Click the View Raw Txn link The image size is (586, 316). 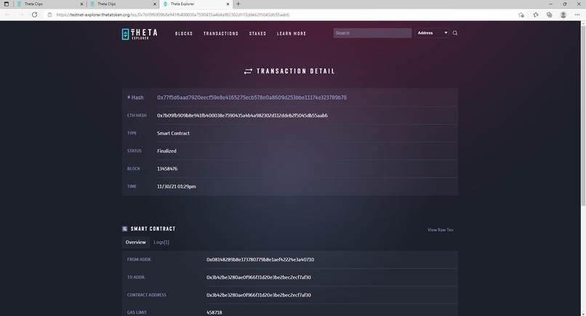pyautogui.click(x=441, y=230)
